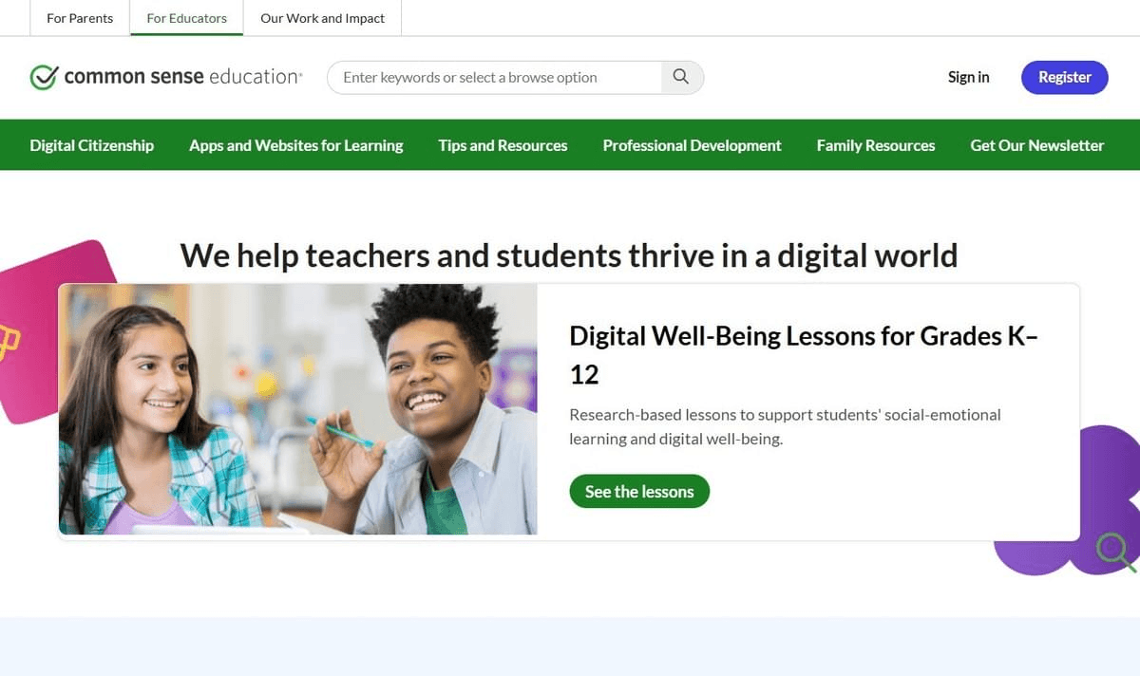The width and height of the screenshot is (1140, 676).
Task: Select the For Educators tab
Action: [187, 18]
